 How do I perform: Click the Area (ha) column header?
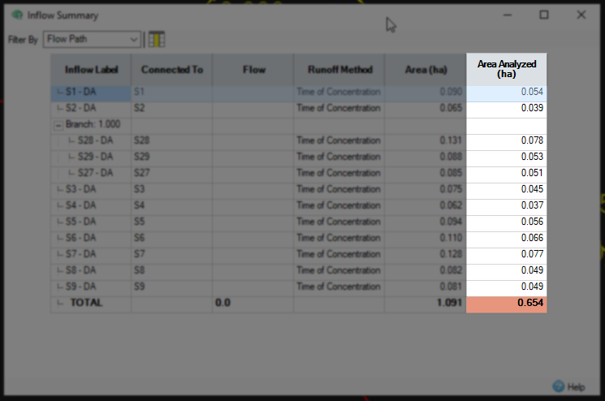(x=426, y=70)
